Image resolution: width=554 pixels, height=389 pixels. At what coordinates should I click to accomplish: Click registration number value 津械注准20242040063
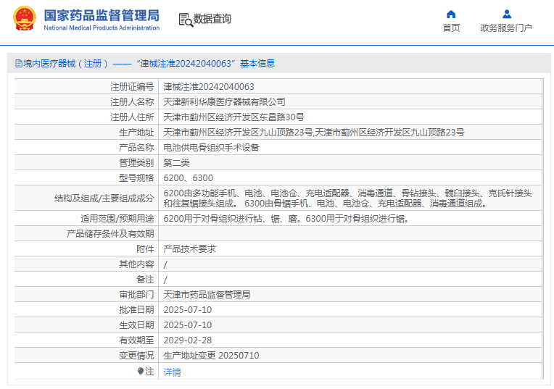209,87
